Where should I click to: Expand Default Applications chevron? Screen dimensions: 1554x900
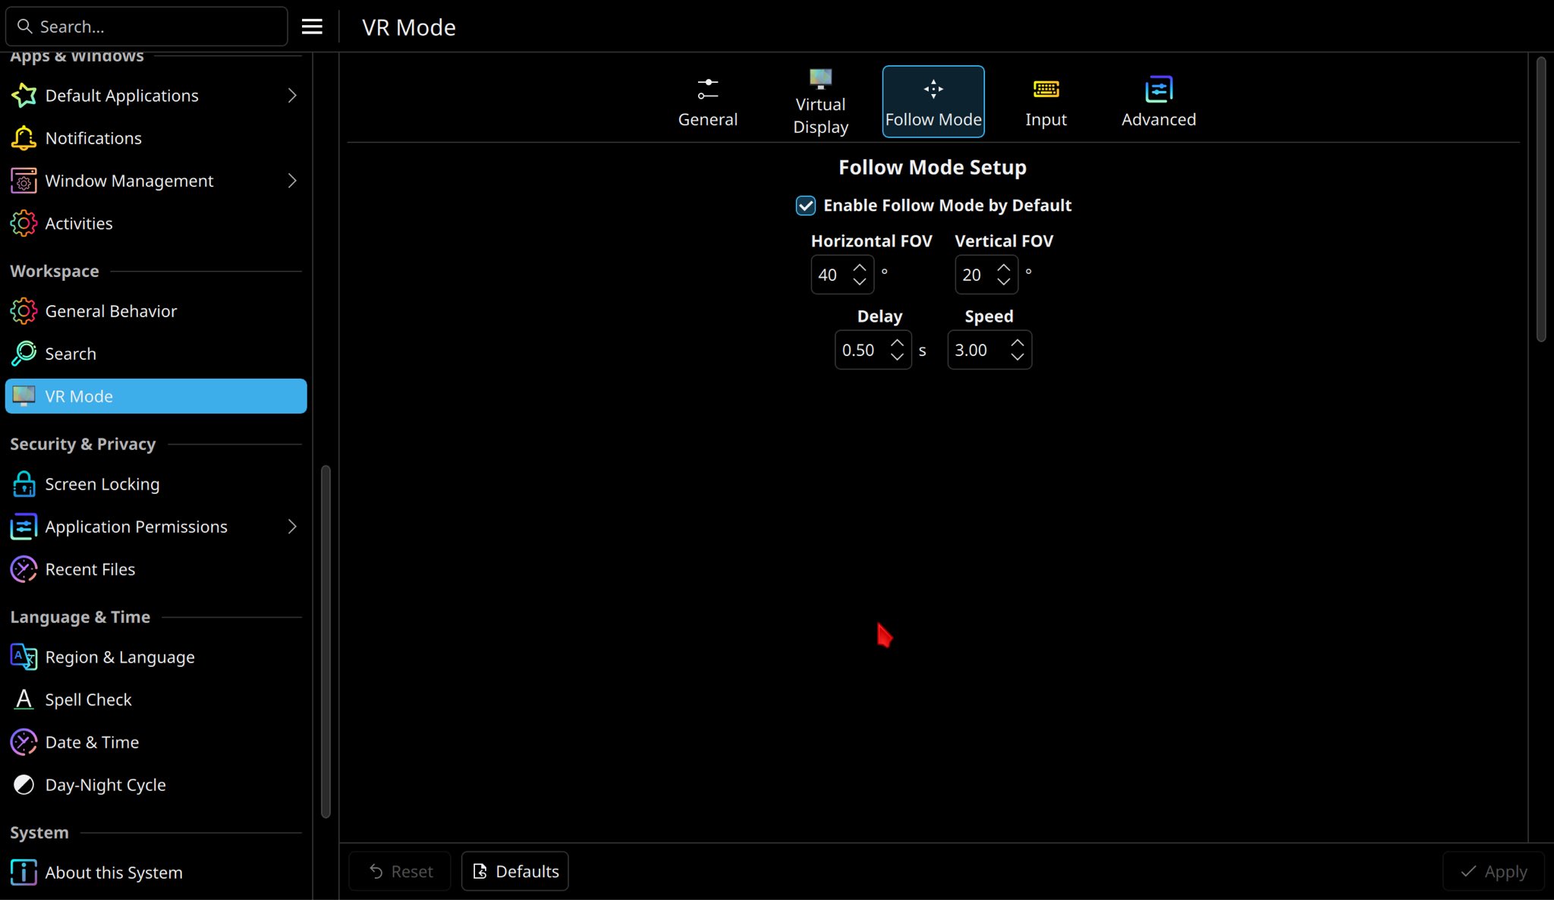(292, 96)
